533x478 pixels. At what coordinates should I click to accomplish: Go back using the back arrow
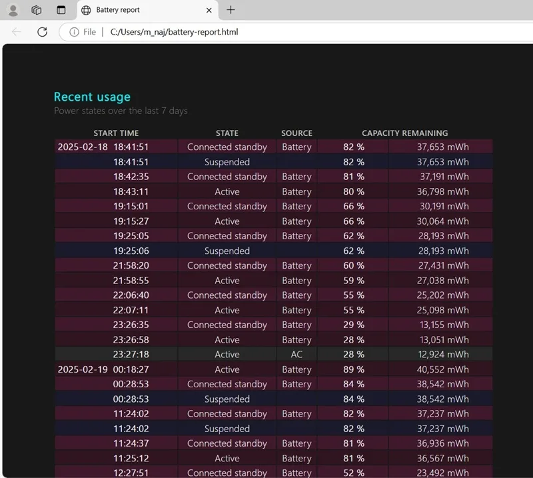[16, 32]
